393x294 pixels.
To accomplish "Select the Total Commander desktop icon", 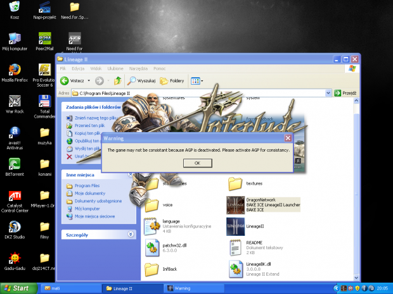I will (44, 107).
